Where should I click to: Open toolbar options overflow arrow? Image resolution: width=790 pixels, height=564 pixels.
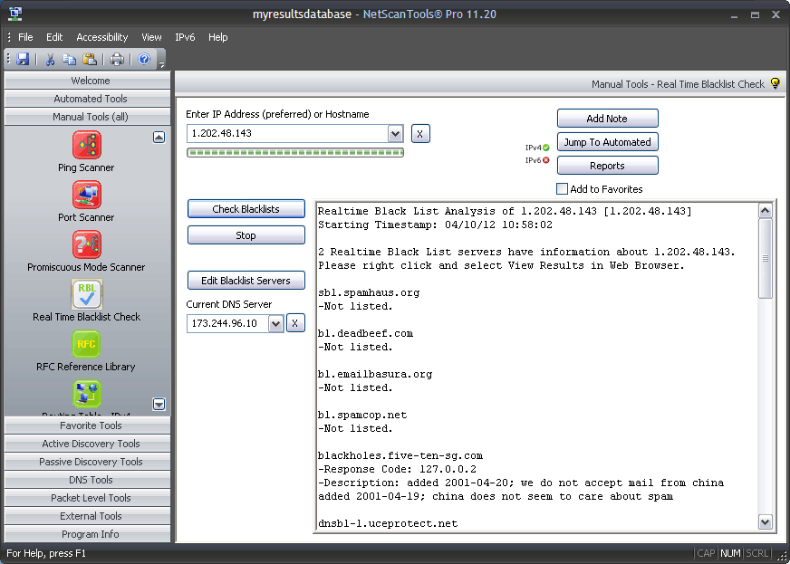[x=161, y=64]
